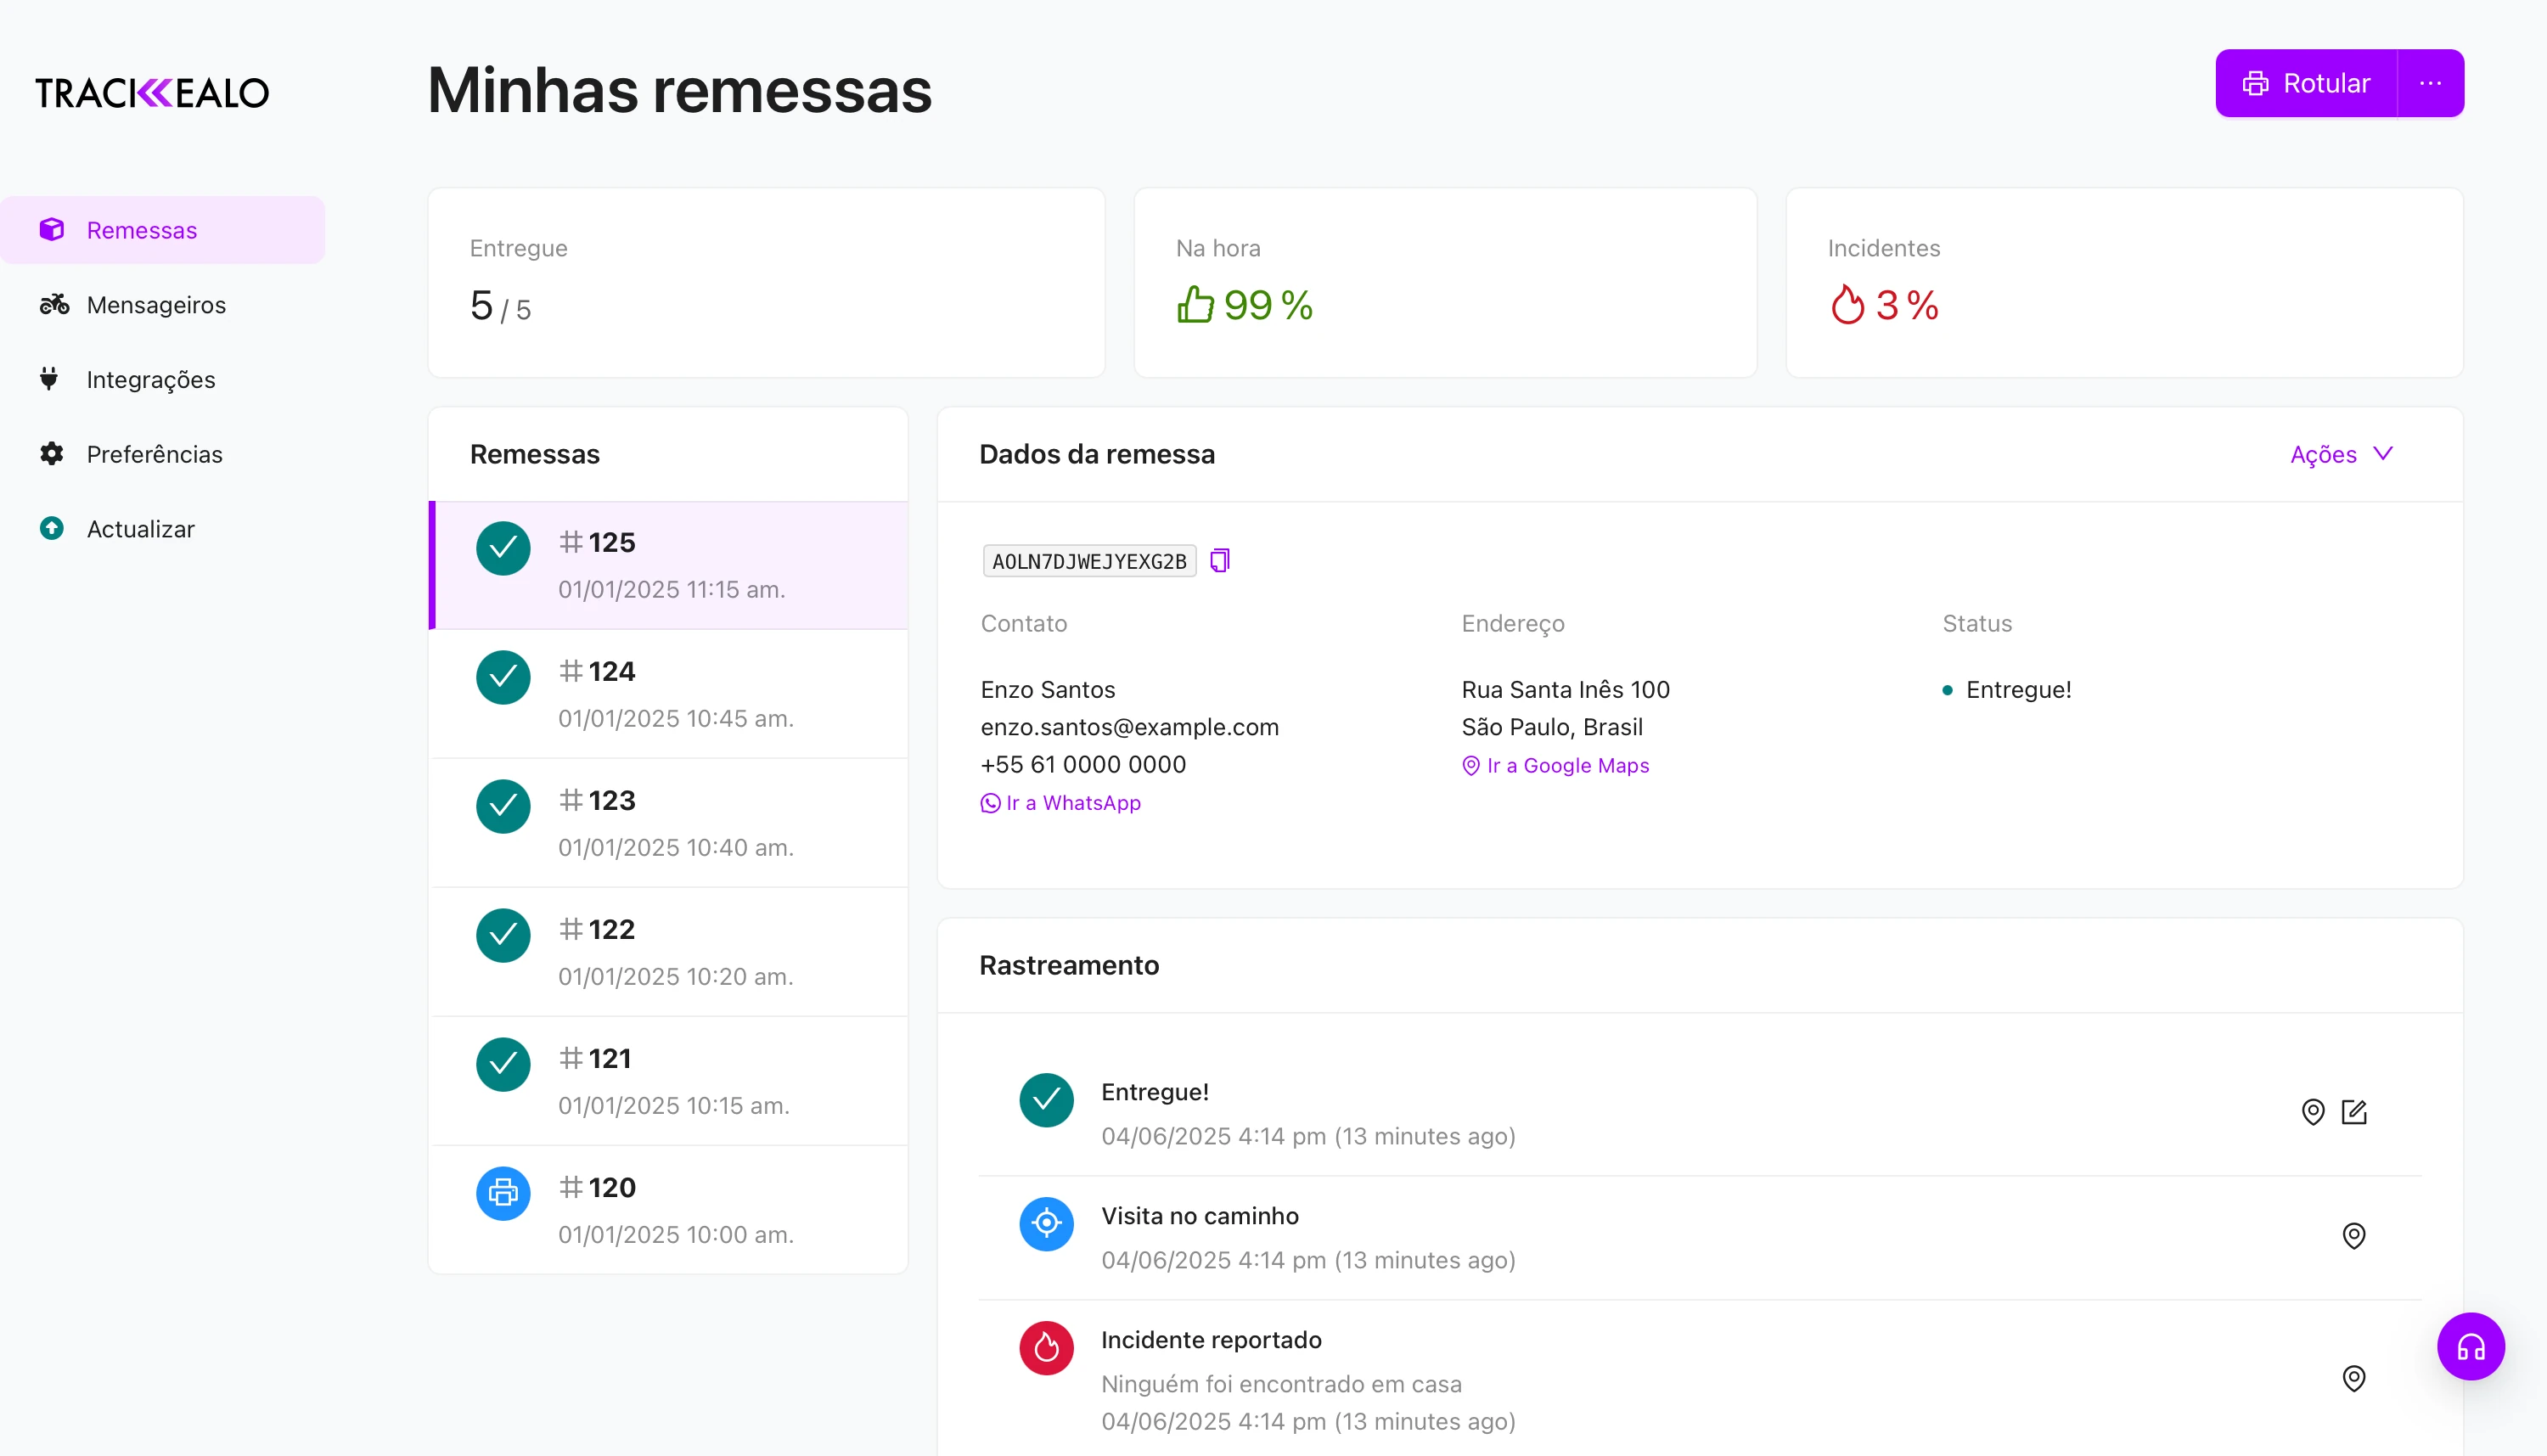Image resolution: width=2547 pixels, height=1456 pixels.
Task: Open Preferências with the gear icon
Action: [52, 454]
